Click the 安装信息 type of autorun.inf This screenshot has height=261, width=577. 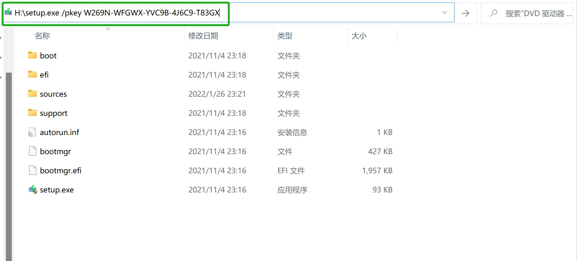click(x=292, y=133)
